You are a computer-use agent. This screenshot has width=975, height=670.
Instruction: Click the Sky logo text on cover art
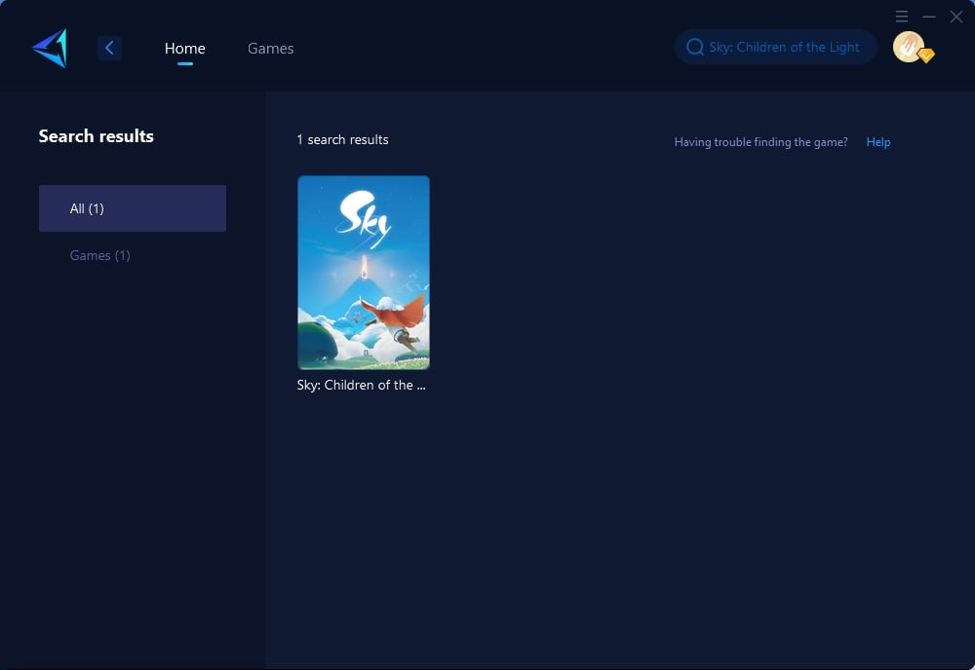364,217
